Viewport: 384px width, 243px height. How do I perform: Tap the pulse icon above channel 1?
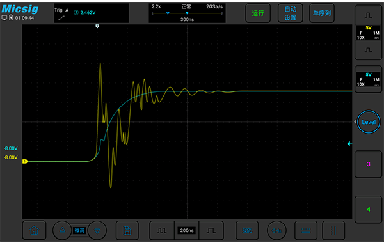click(368, 15)
